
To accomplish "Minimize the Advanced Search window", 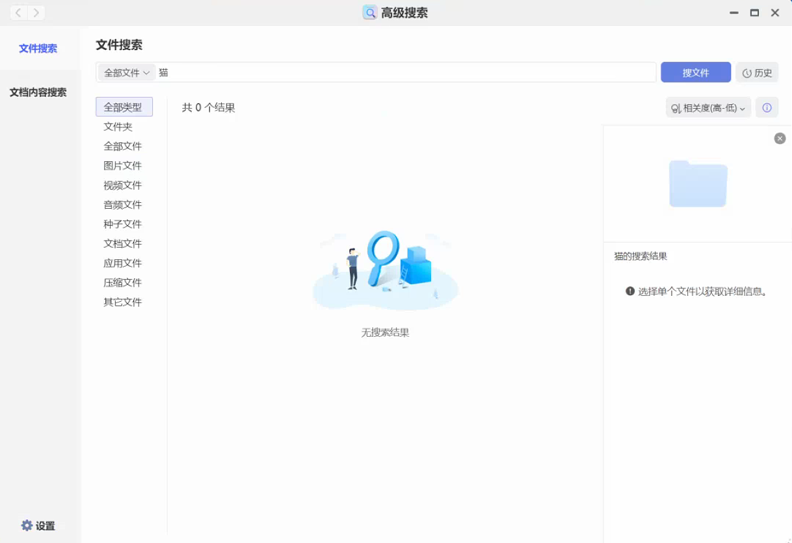I will (x=734, y=13).
